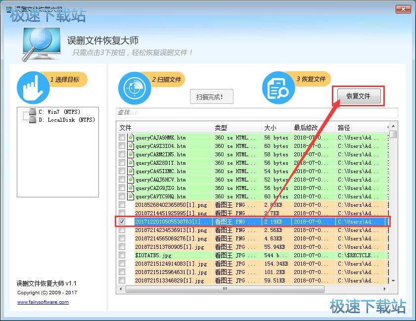
Task: Tick the checkbox for 20185268402365850[1].png
Action: (x=122, y=205)
